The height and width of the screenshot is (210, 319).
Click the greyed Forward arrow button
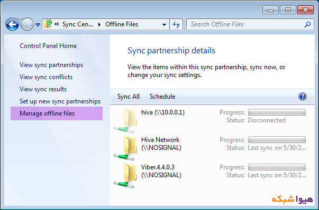click(x=27, y=25)
